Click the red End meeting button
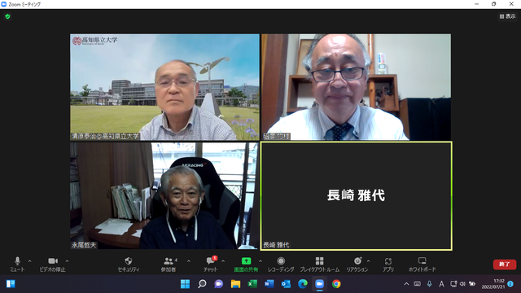This screenshot has width=521, height=293. 505,265
